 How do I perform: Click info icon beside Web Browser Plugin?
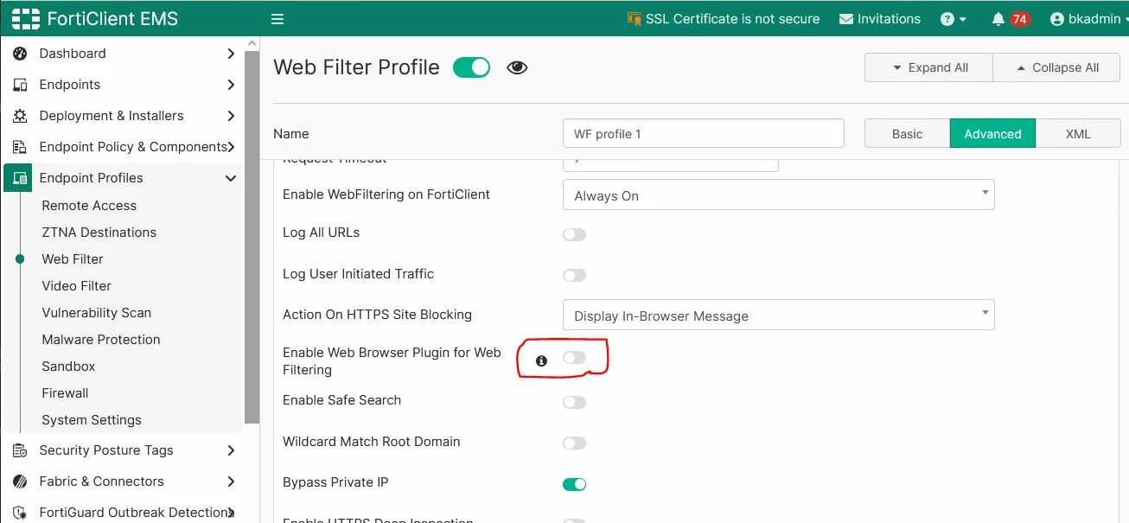click(x=541, y=361)
